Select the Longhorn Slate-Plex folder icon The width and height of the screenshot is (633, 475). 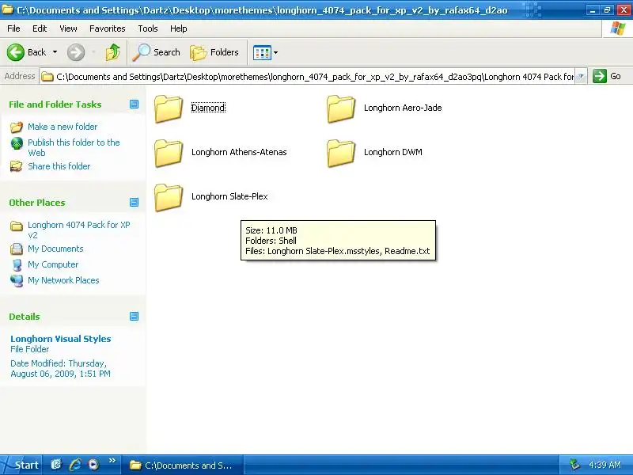pos(169,197)
